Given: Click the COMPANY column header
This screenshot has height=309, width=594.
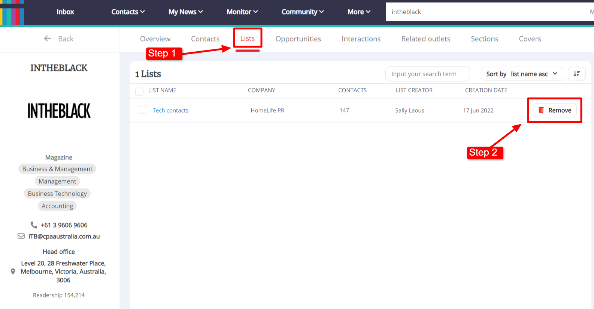Looking at the screenshot, I should pos(261,90).
